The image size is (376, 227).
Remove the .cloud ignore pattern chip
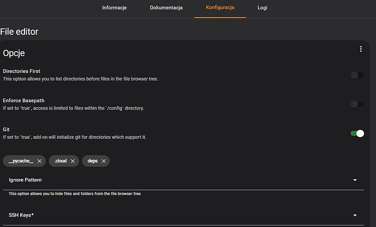(72, 161)
